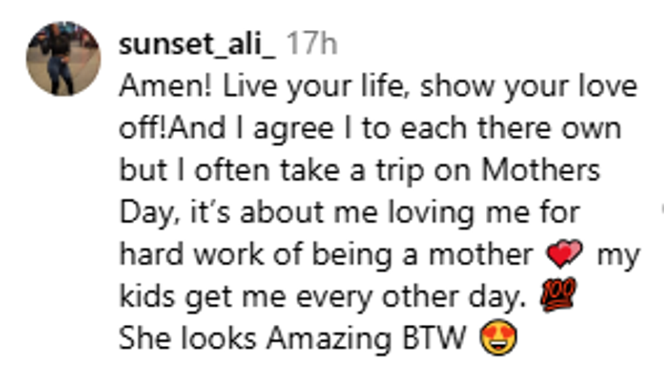Click the 17h comment timestamp
Viewport: 664px width, 379px height.
click(x=311, y=45)
